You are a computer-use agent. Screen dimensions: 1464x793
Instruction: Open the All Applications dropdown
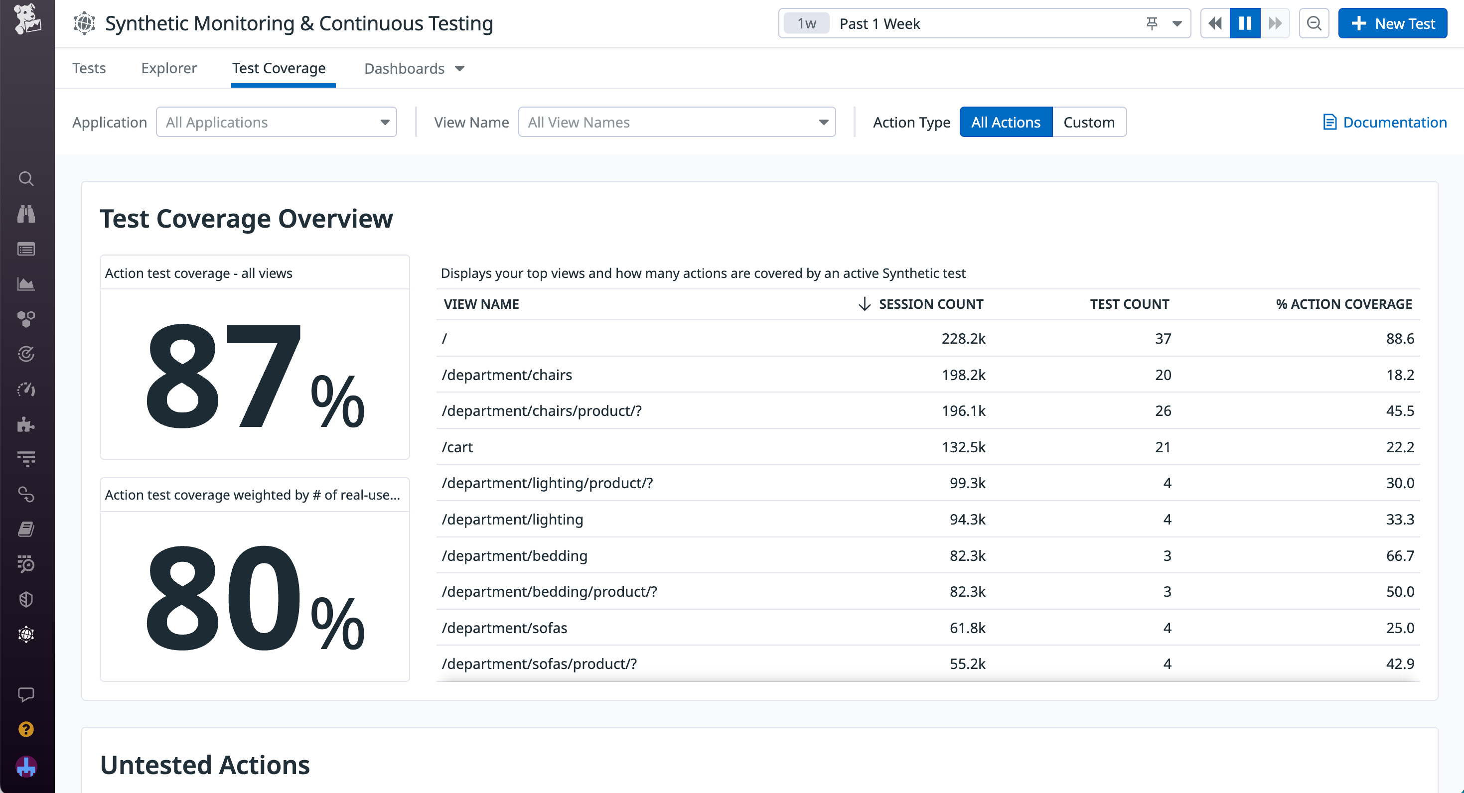[x=276, y=122]
